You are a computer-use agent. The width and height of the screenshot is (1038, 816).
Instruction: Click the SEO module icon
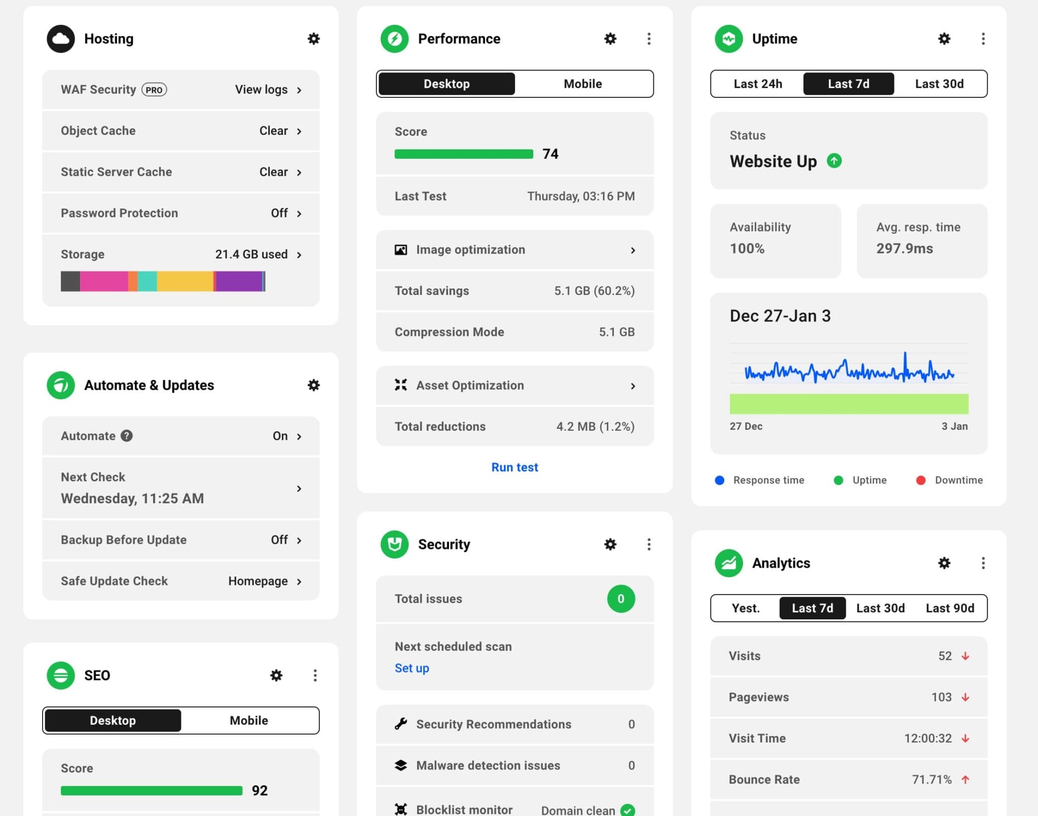[60, 675]
